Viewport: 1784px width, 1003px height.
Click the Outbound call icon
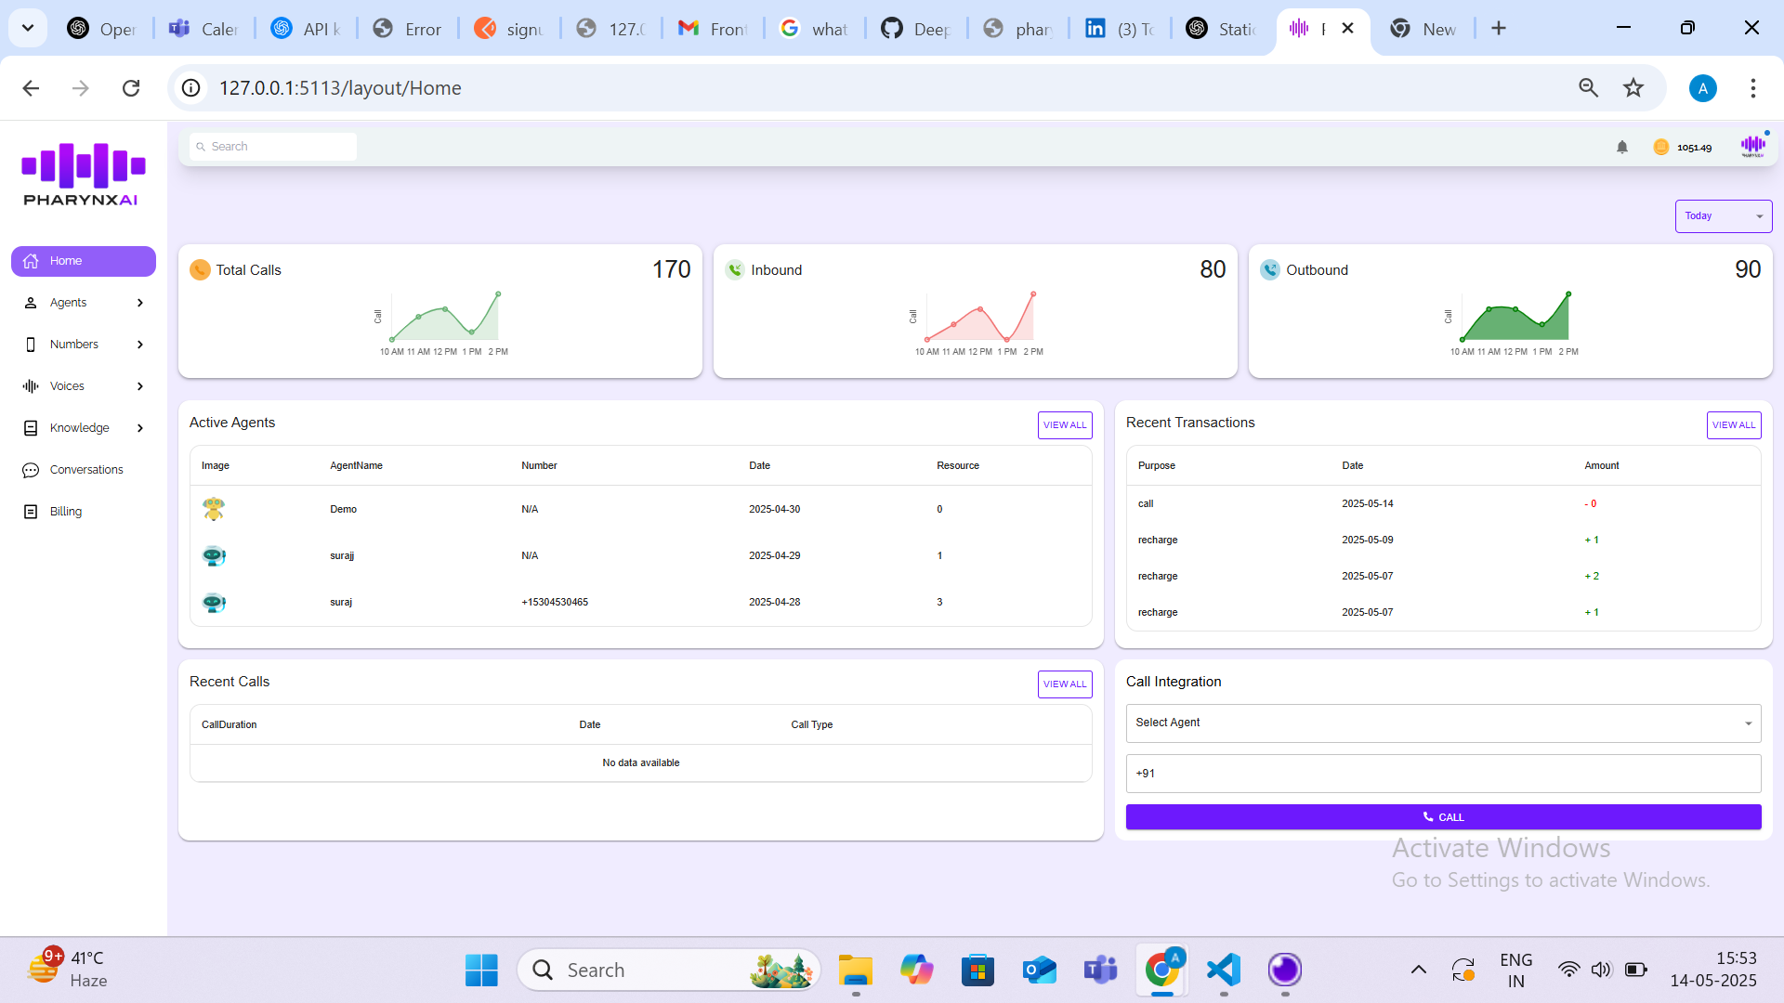pyautogui.click(x=1270, y=269)
